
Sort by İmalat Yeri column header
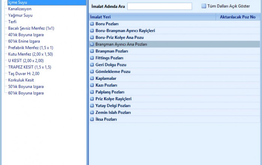(152, 17)
